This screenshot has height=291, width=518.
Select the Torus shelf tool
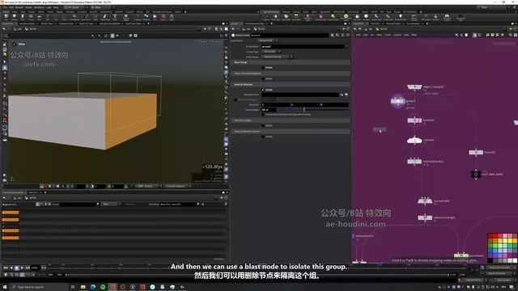[x=31, y=17]
